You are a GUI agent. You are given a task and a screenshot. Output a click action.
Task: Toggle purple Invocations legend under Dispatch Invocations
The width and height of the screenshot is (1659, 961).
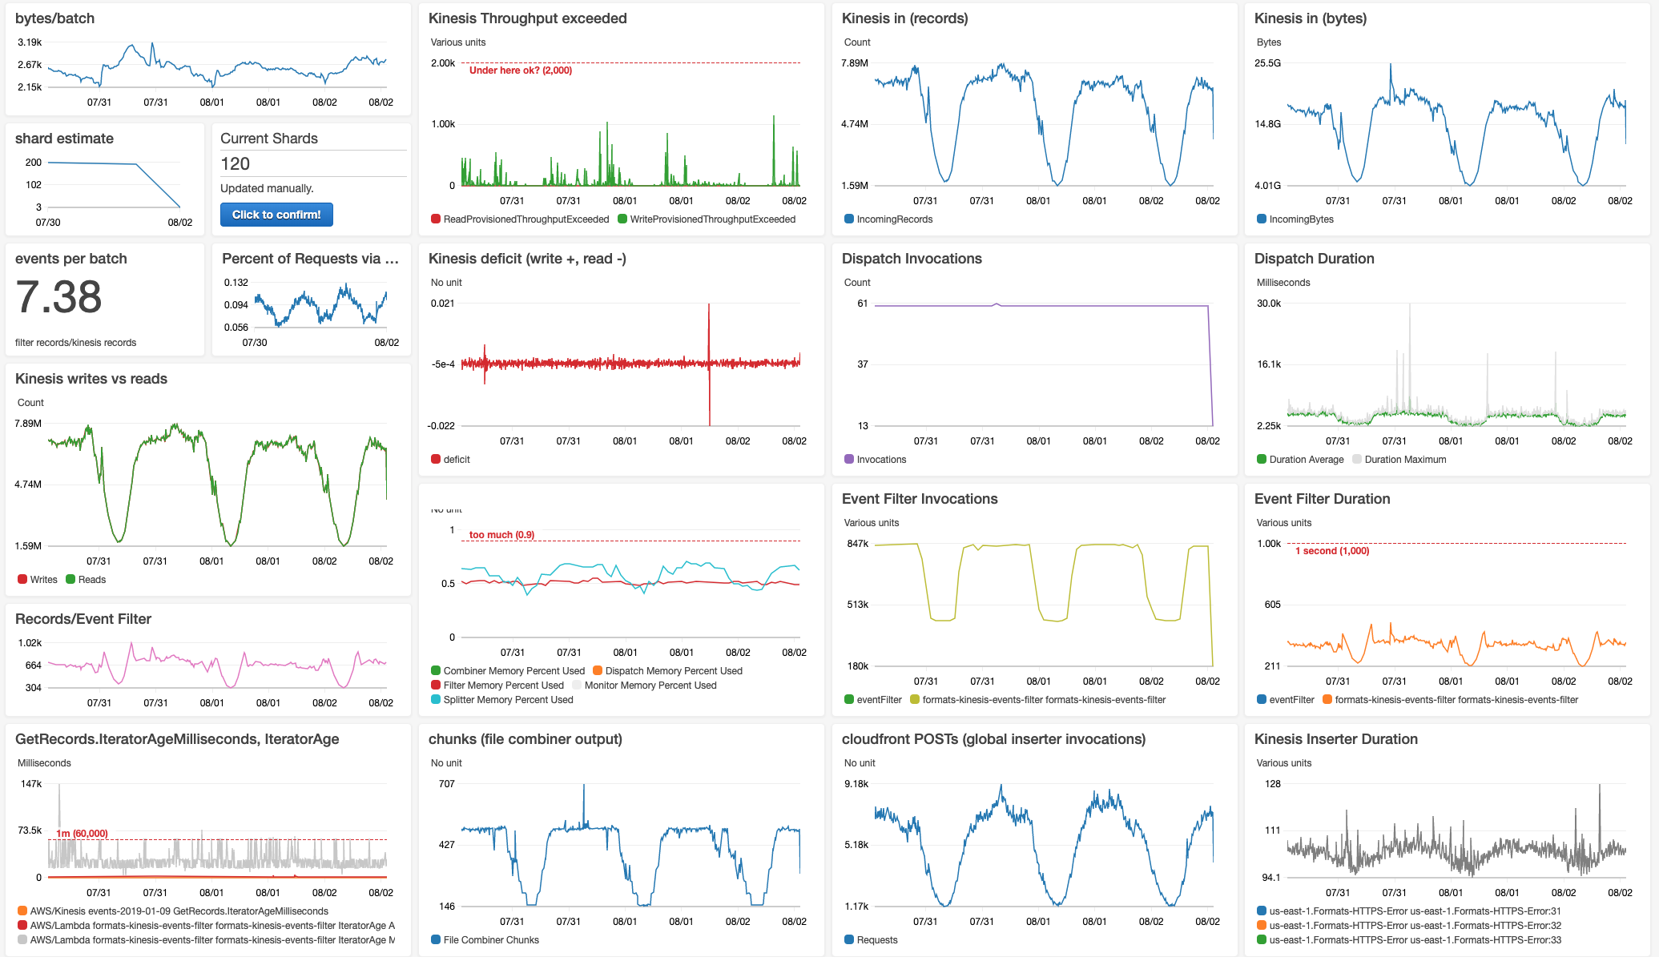[x=876, y=459]
